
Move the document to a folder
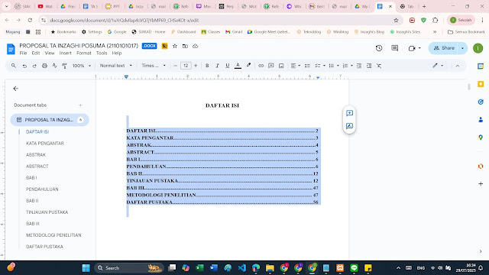tap(185, 46)
